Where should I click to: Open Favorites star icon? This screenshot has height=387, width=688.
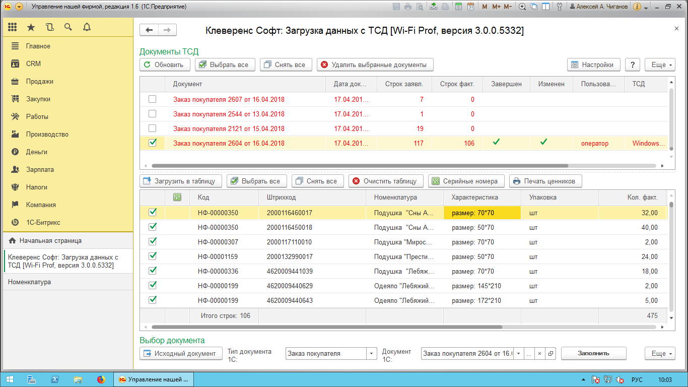[31, 27]
